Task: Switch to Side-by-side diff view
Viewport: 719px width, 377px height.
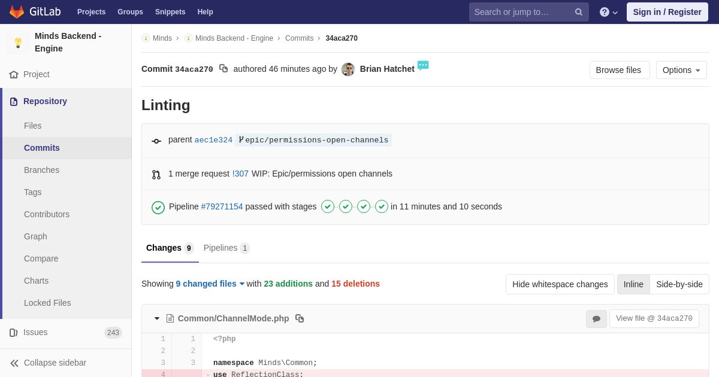Action: [679, 284]
